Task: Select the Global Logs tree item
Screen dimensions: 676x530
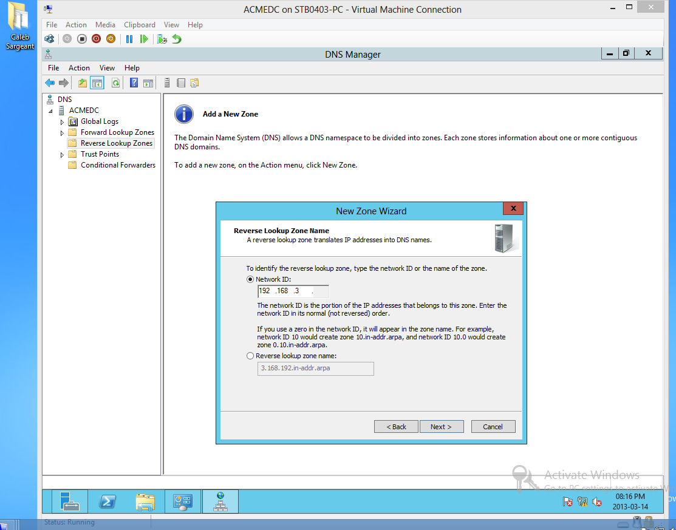Action: (100, 121)
